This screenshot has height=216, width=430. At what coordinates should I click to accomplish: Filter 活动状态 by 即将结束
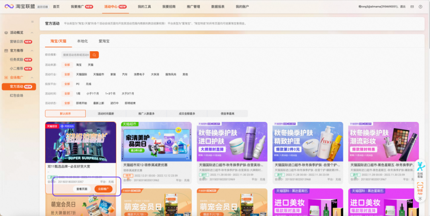[130, 103]
